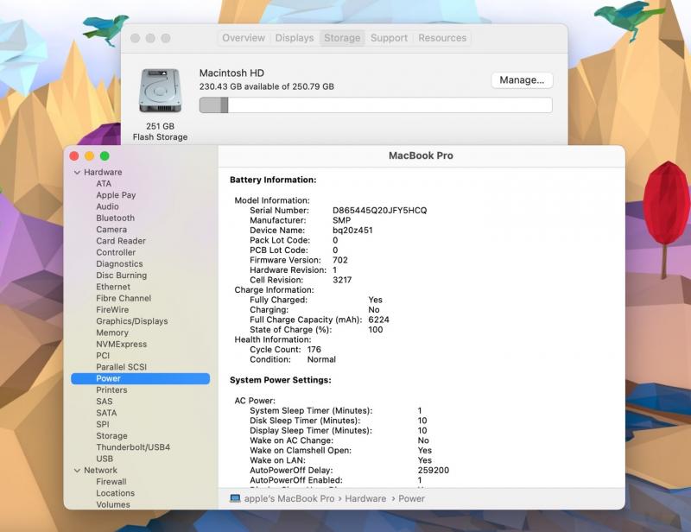This screenshot has height=532, width=691.
Task: Select Memory in the sidebar
Action: coord(112,332)
